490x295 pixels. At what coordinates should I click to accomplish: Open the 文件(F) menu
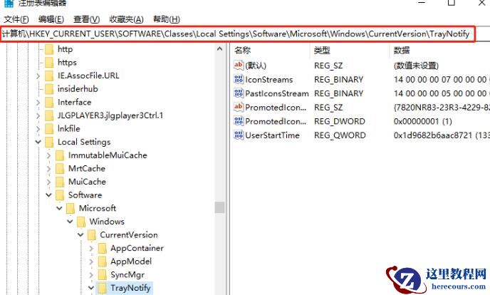(16, 19)
